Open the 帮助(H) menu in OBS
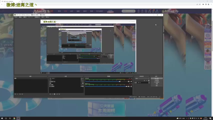This screenshot has height=120, width=213. [47, 17]
